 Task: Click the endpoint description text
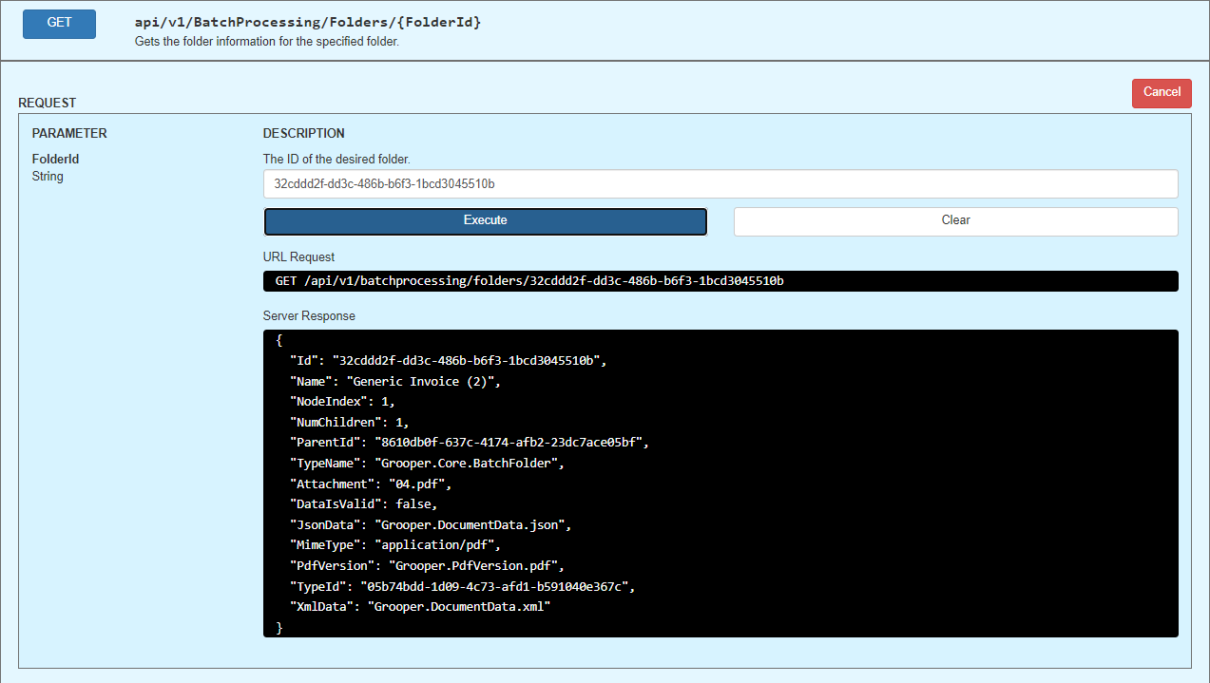(x=266, y=42)
